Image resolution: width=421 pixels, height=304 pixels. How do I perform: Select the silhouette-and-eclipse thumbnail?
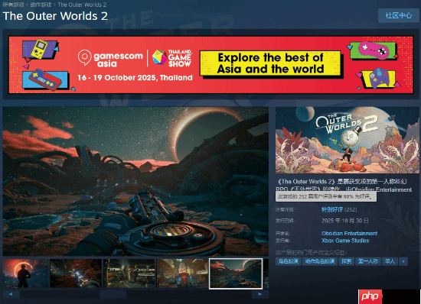(x=26, y=273)
